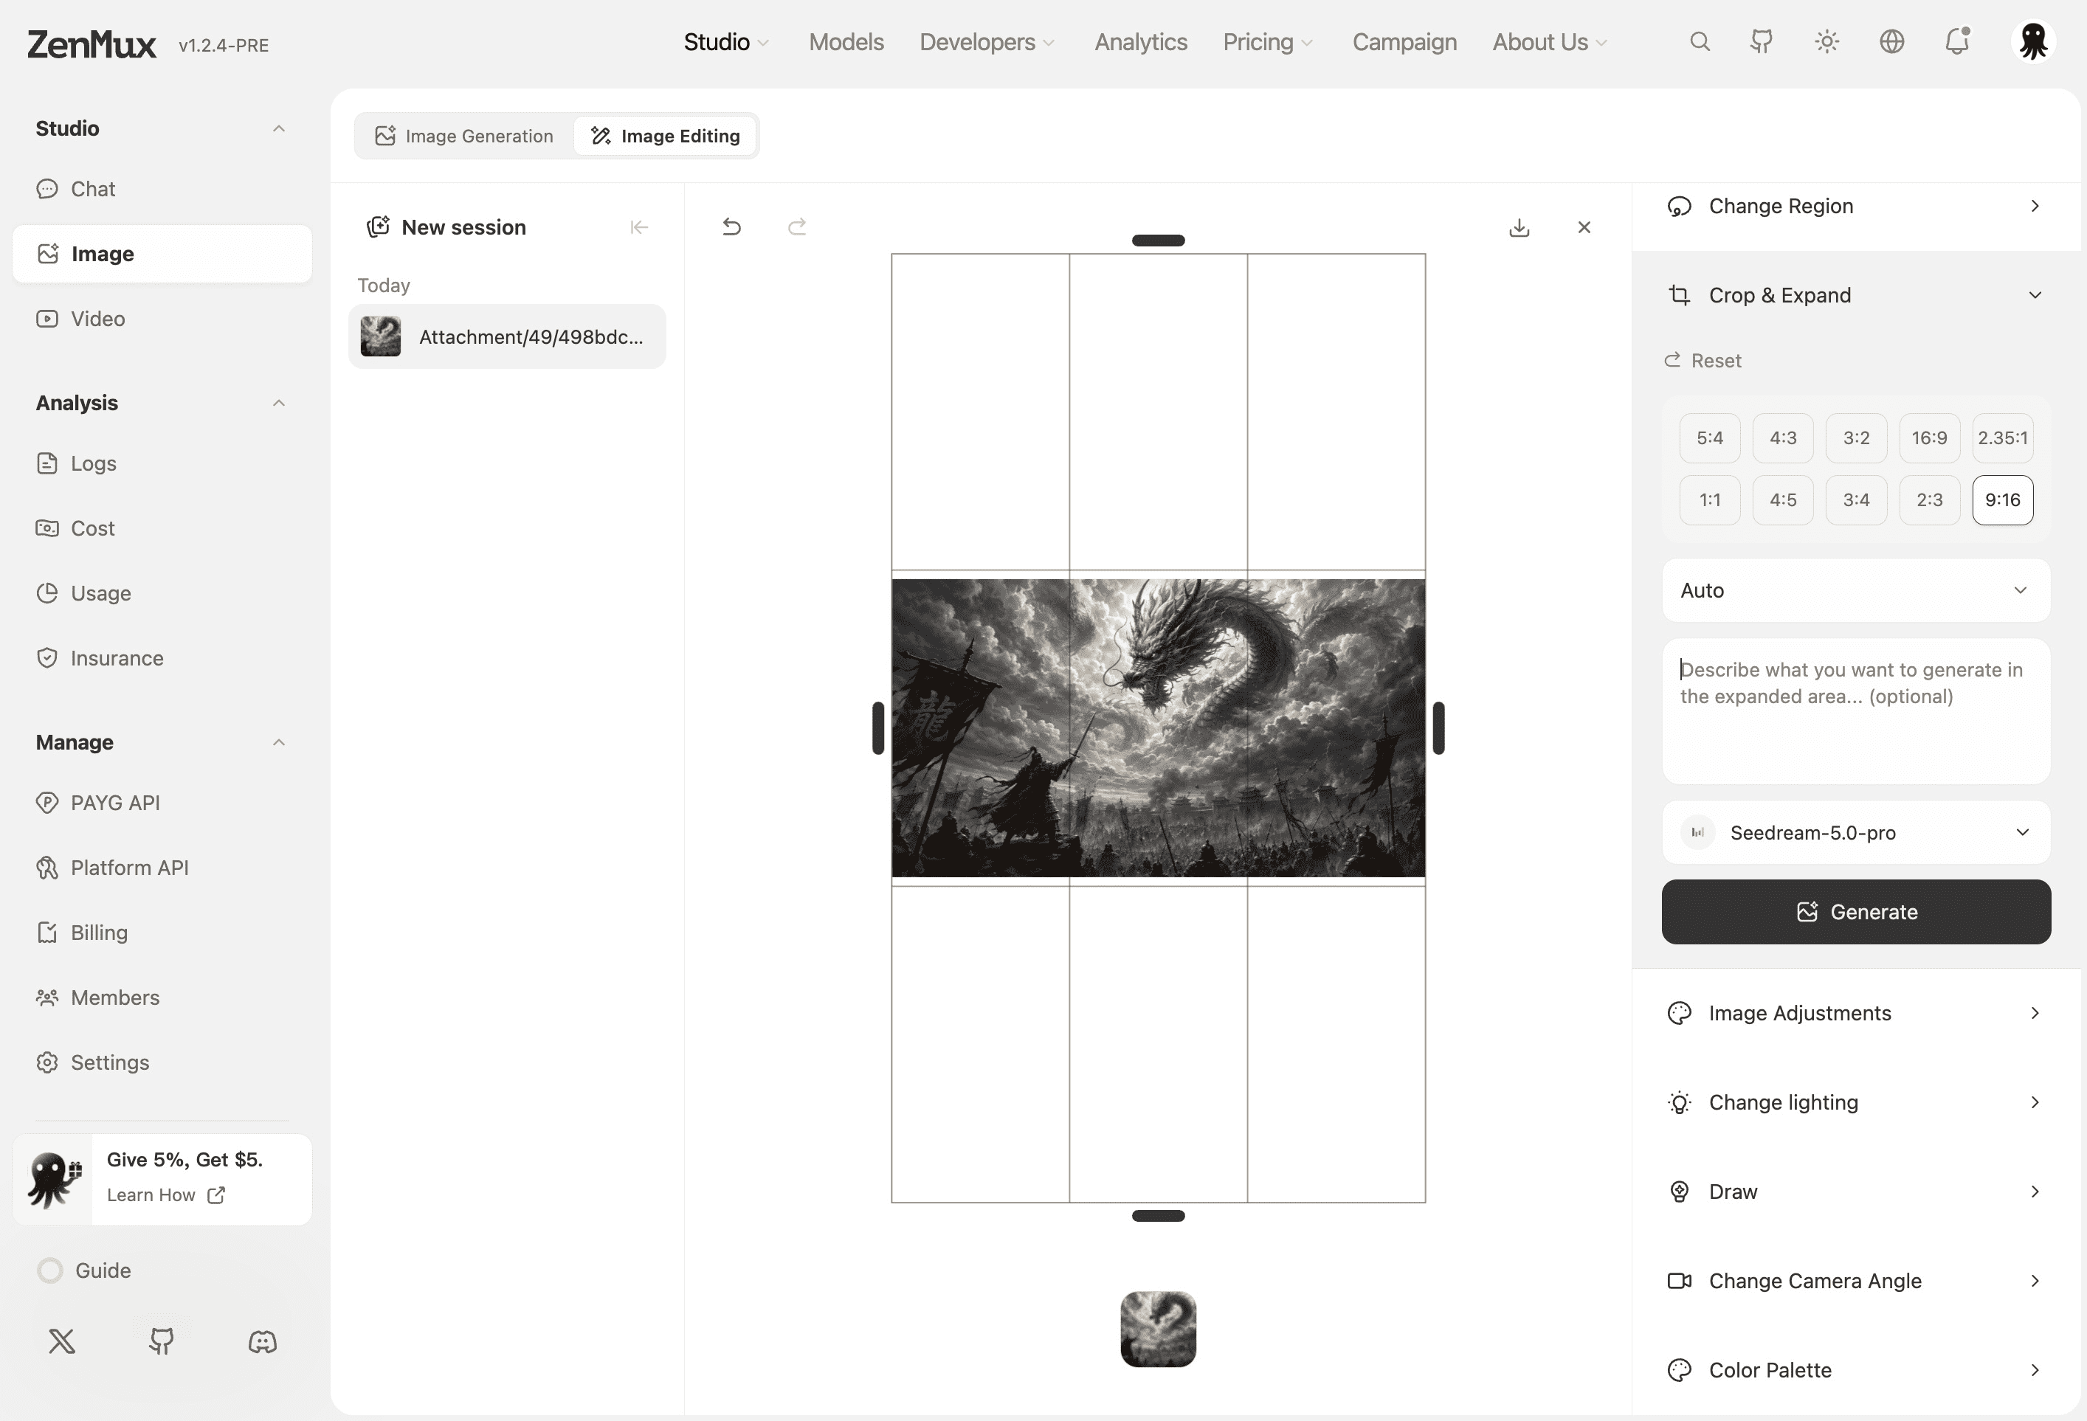The height and width of the screenshot is (1421, 2087).
Task: Click the search magnifier icon in header
Action: click(x=1699, y=42)
